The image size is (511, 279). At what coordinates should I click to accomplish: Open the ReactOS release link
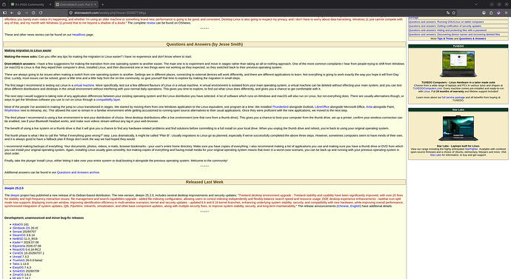19,249
